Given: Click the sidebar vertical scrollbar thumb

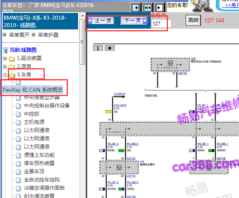Looking at the screenshot, I should [82, 42].
